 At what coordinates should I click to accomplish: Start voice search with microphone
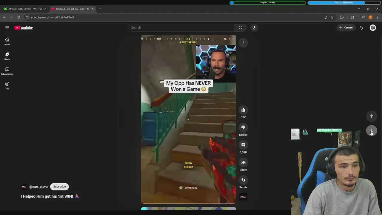[254, 27]
